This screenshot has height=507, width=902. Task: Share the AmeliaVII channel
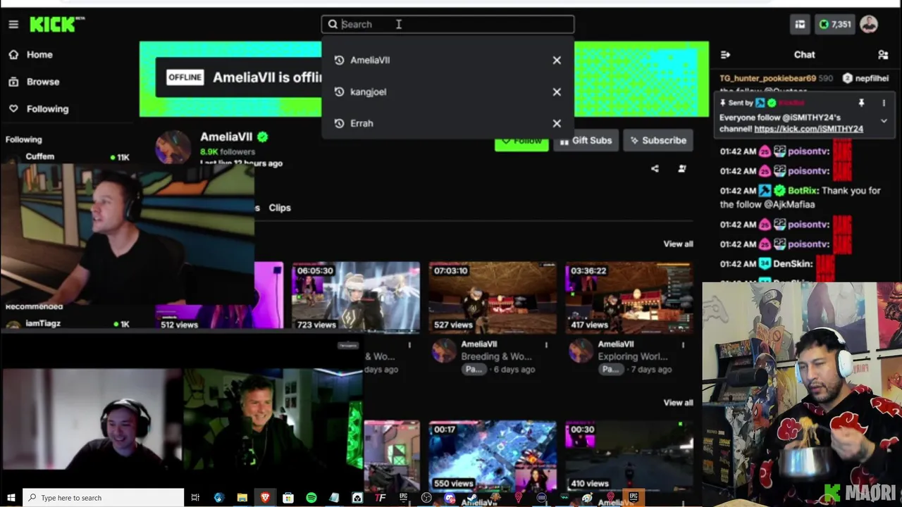click(x=655, y=169)
